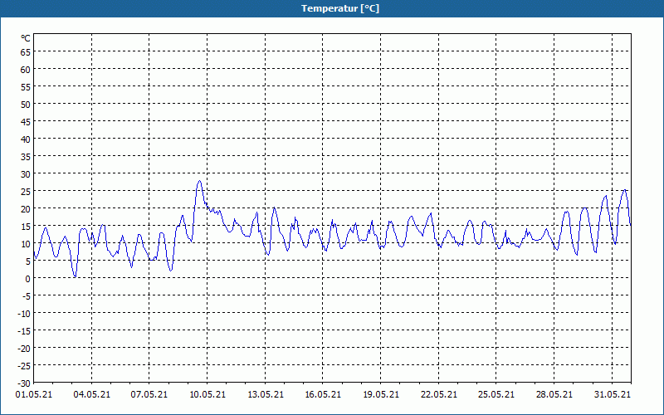Image resolution: width=664 pixels, height=415 pixels.
Task: Click the 10 value on the y-axis
Action: [x=26, y=244]
